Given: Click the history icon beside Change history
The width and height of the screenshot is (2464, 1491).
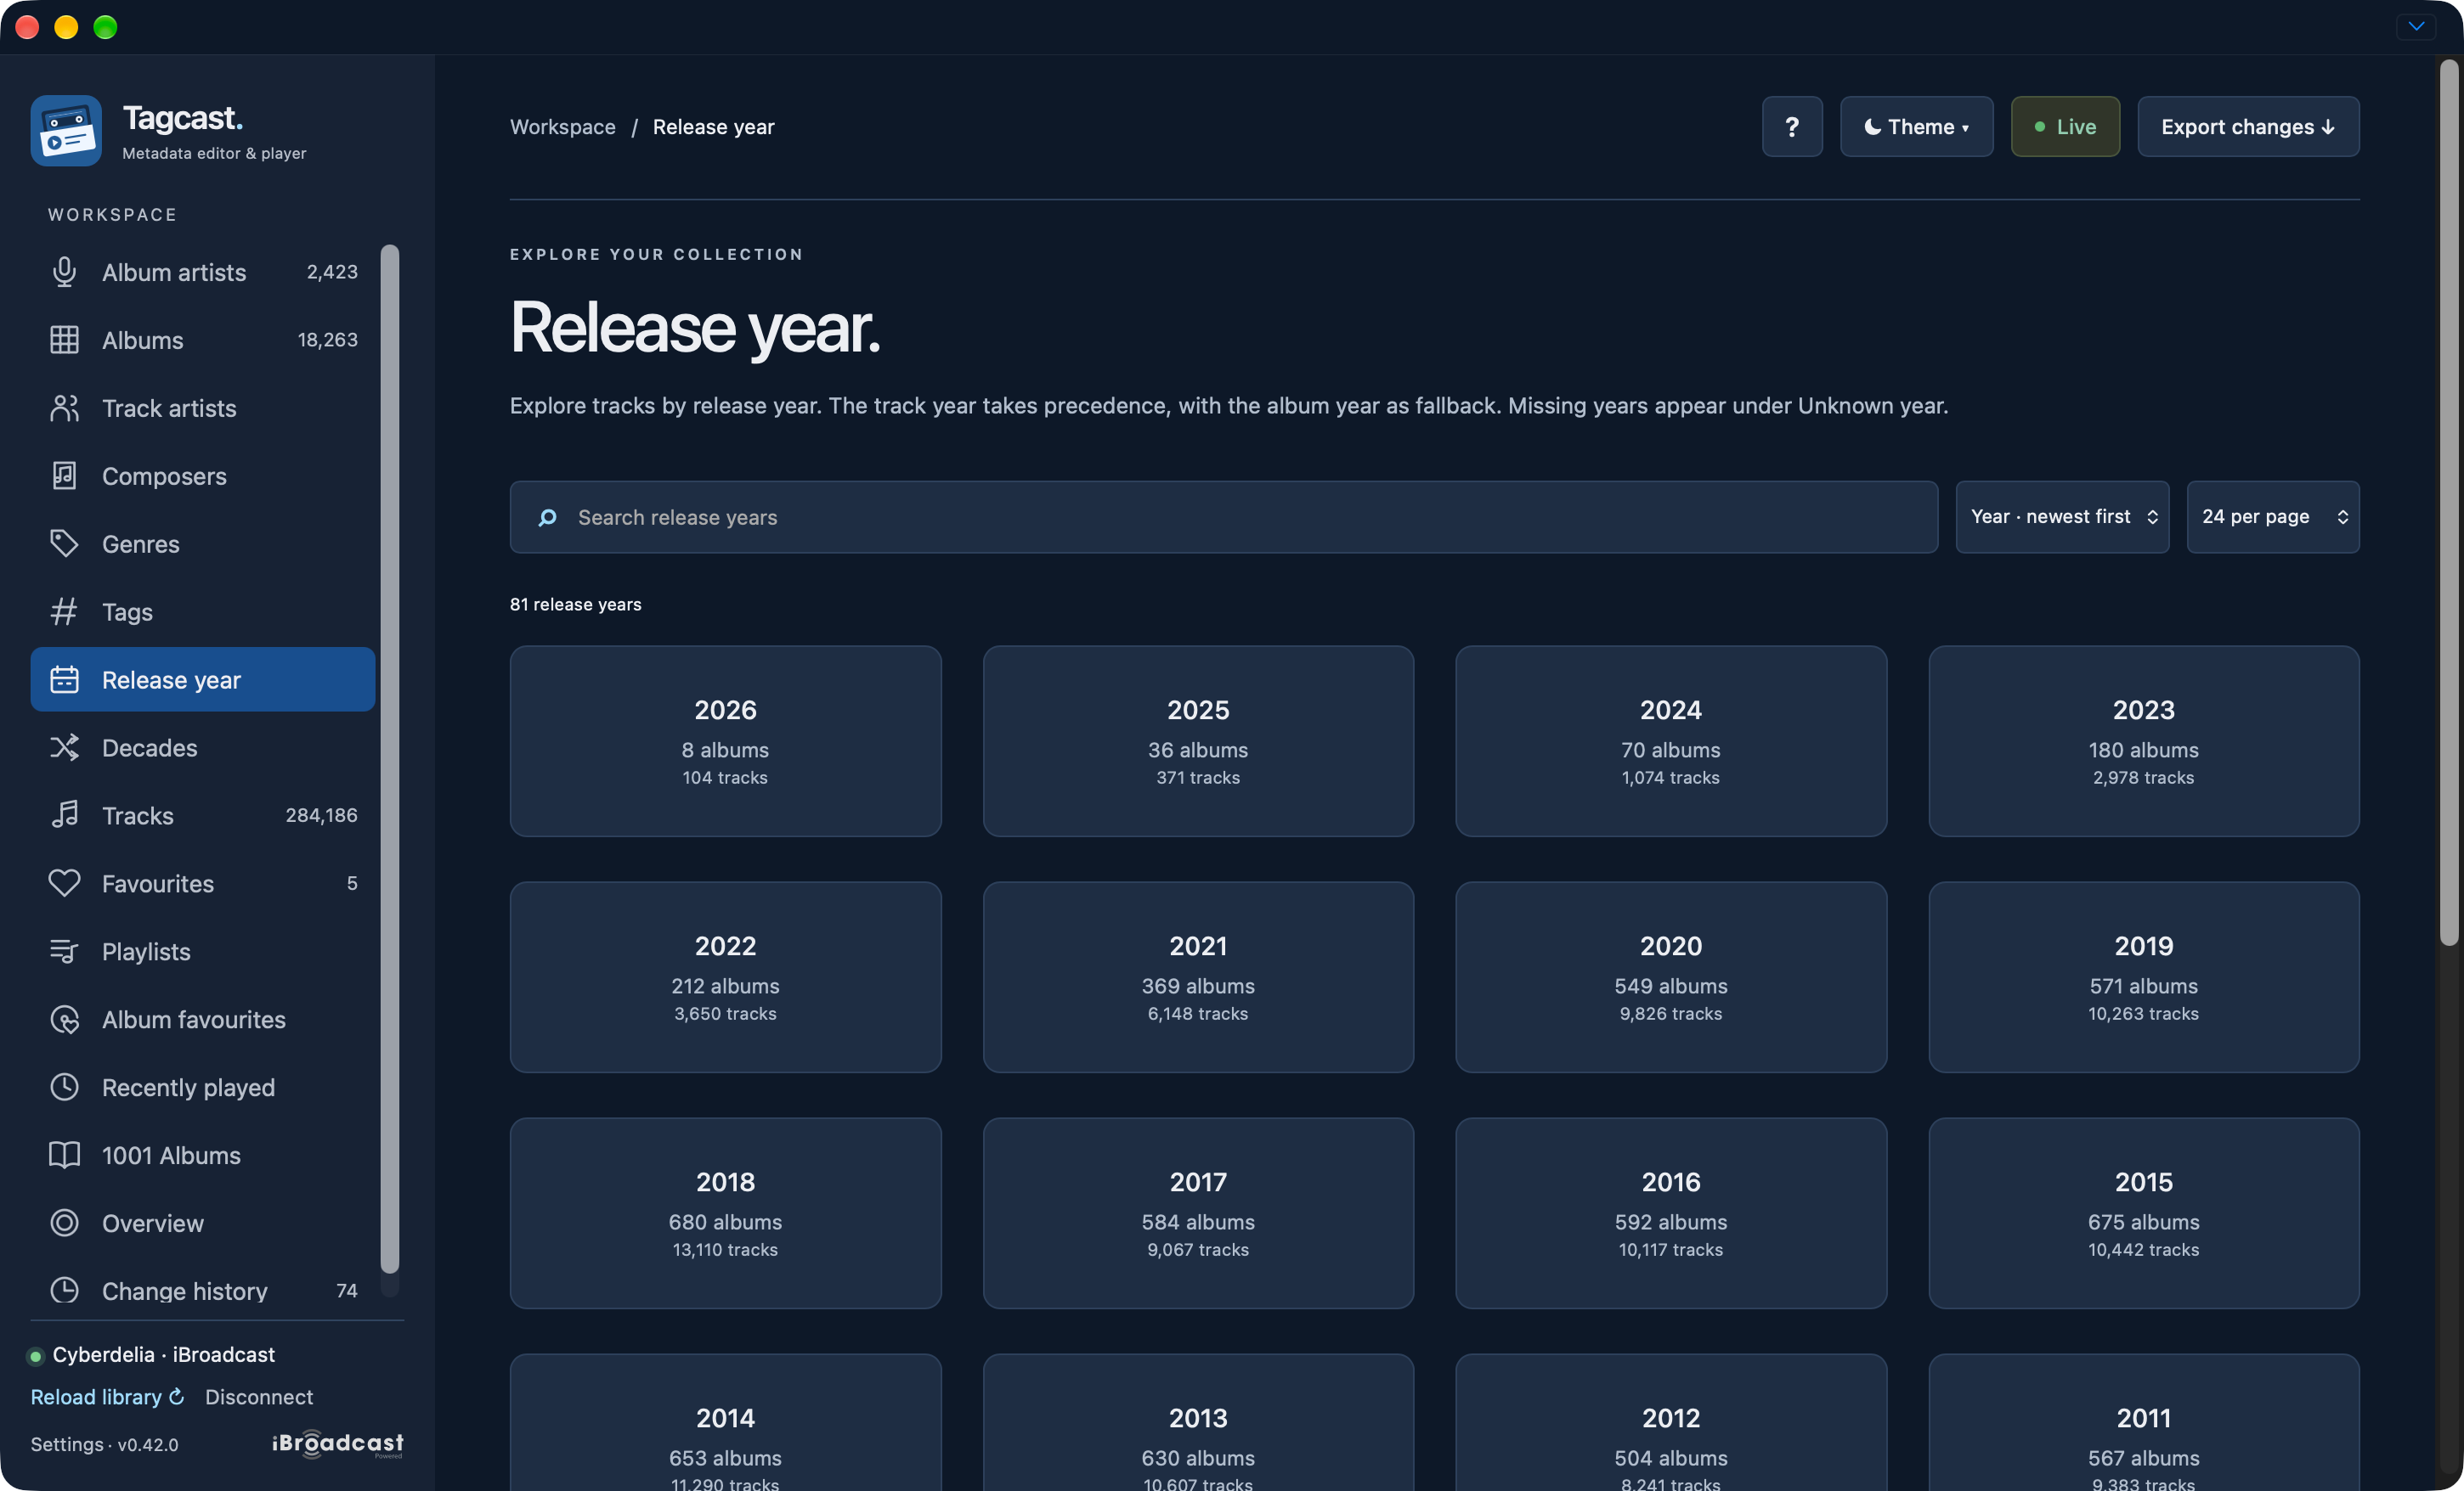Looking at the screenshot, I should [64, 1291].
